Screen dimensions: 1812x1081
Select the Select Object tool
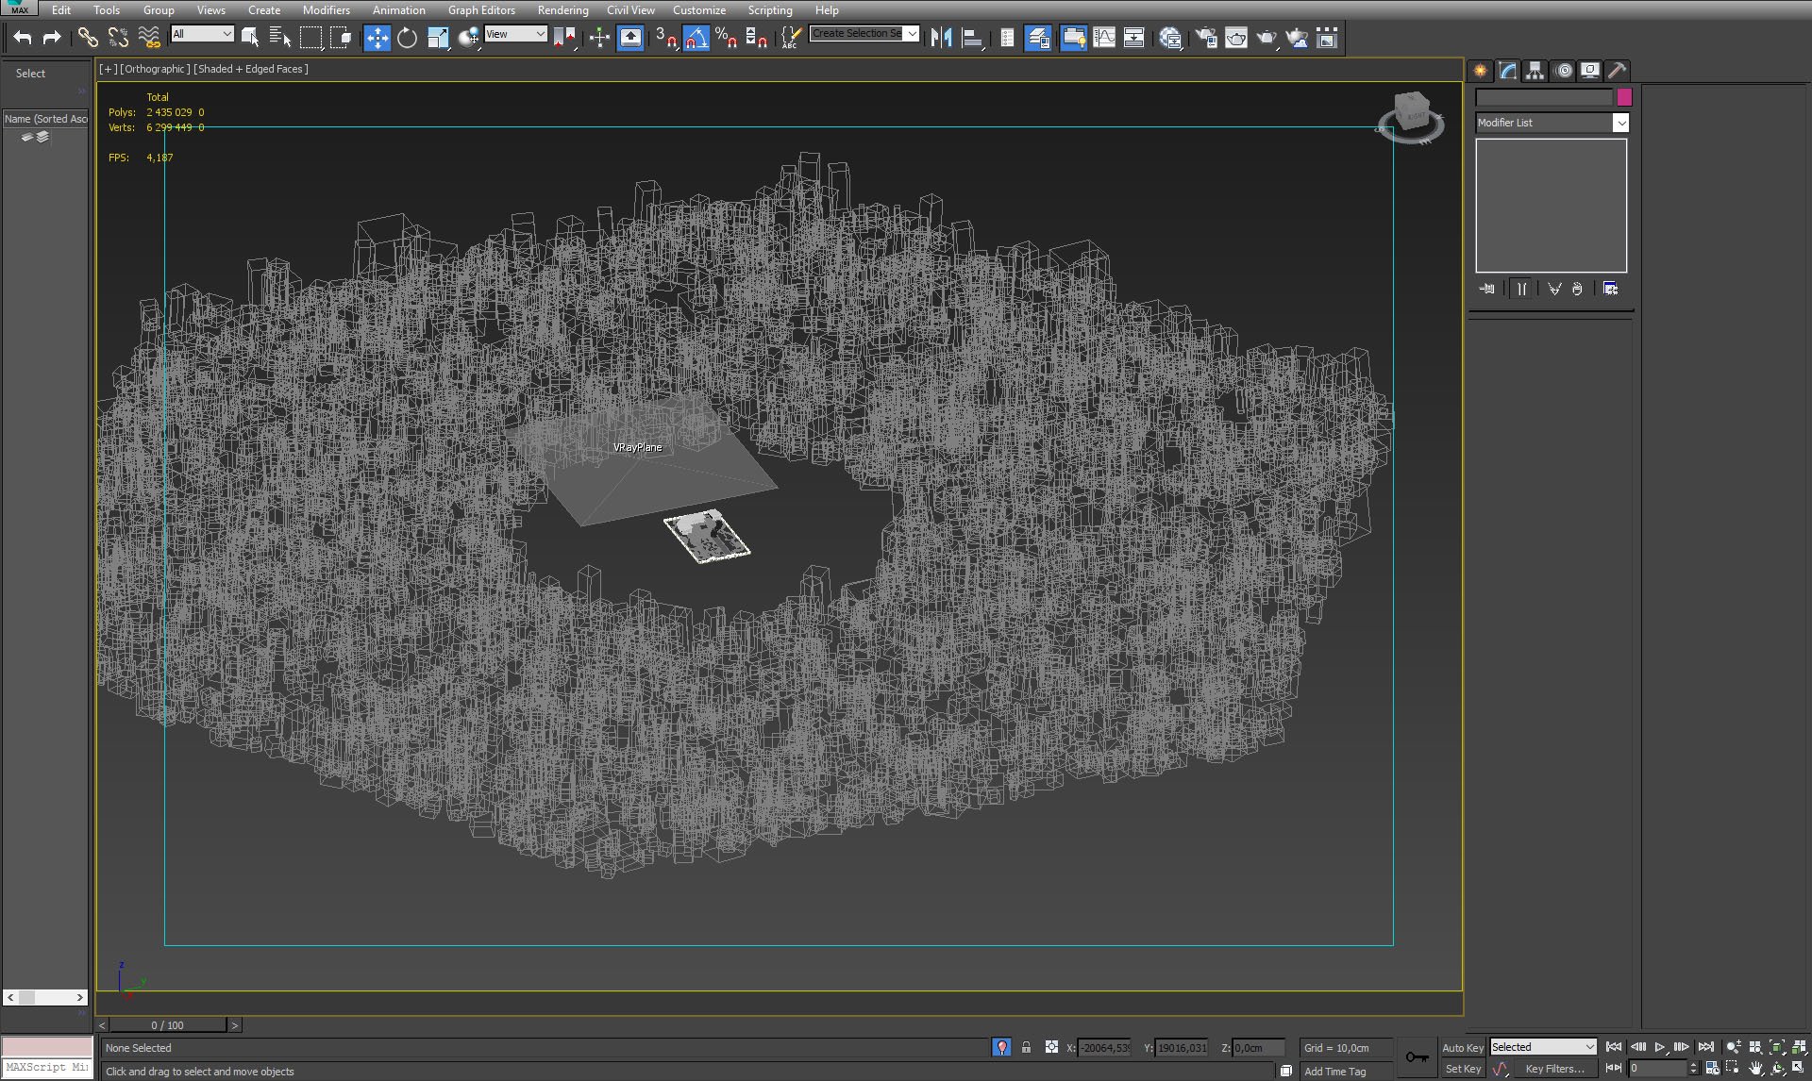pos(250,38)
